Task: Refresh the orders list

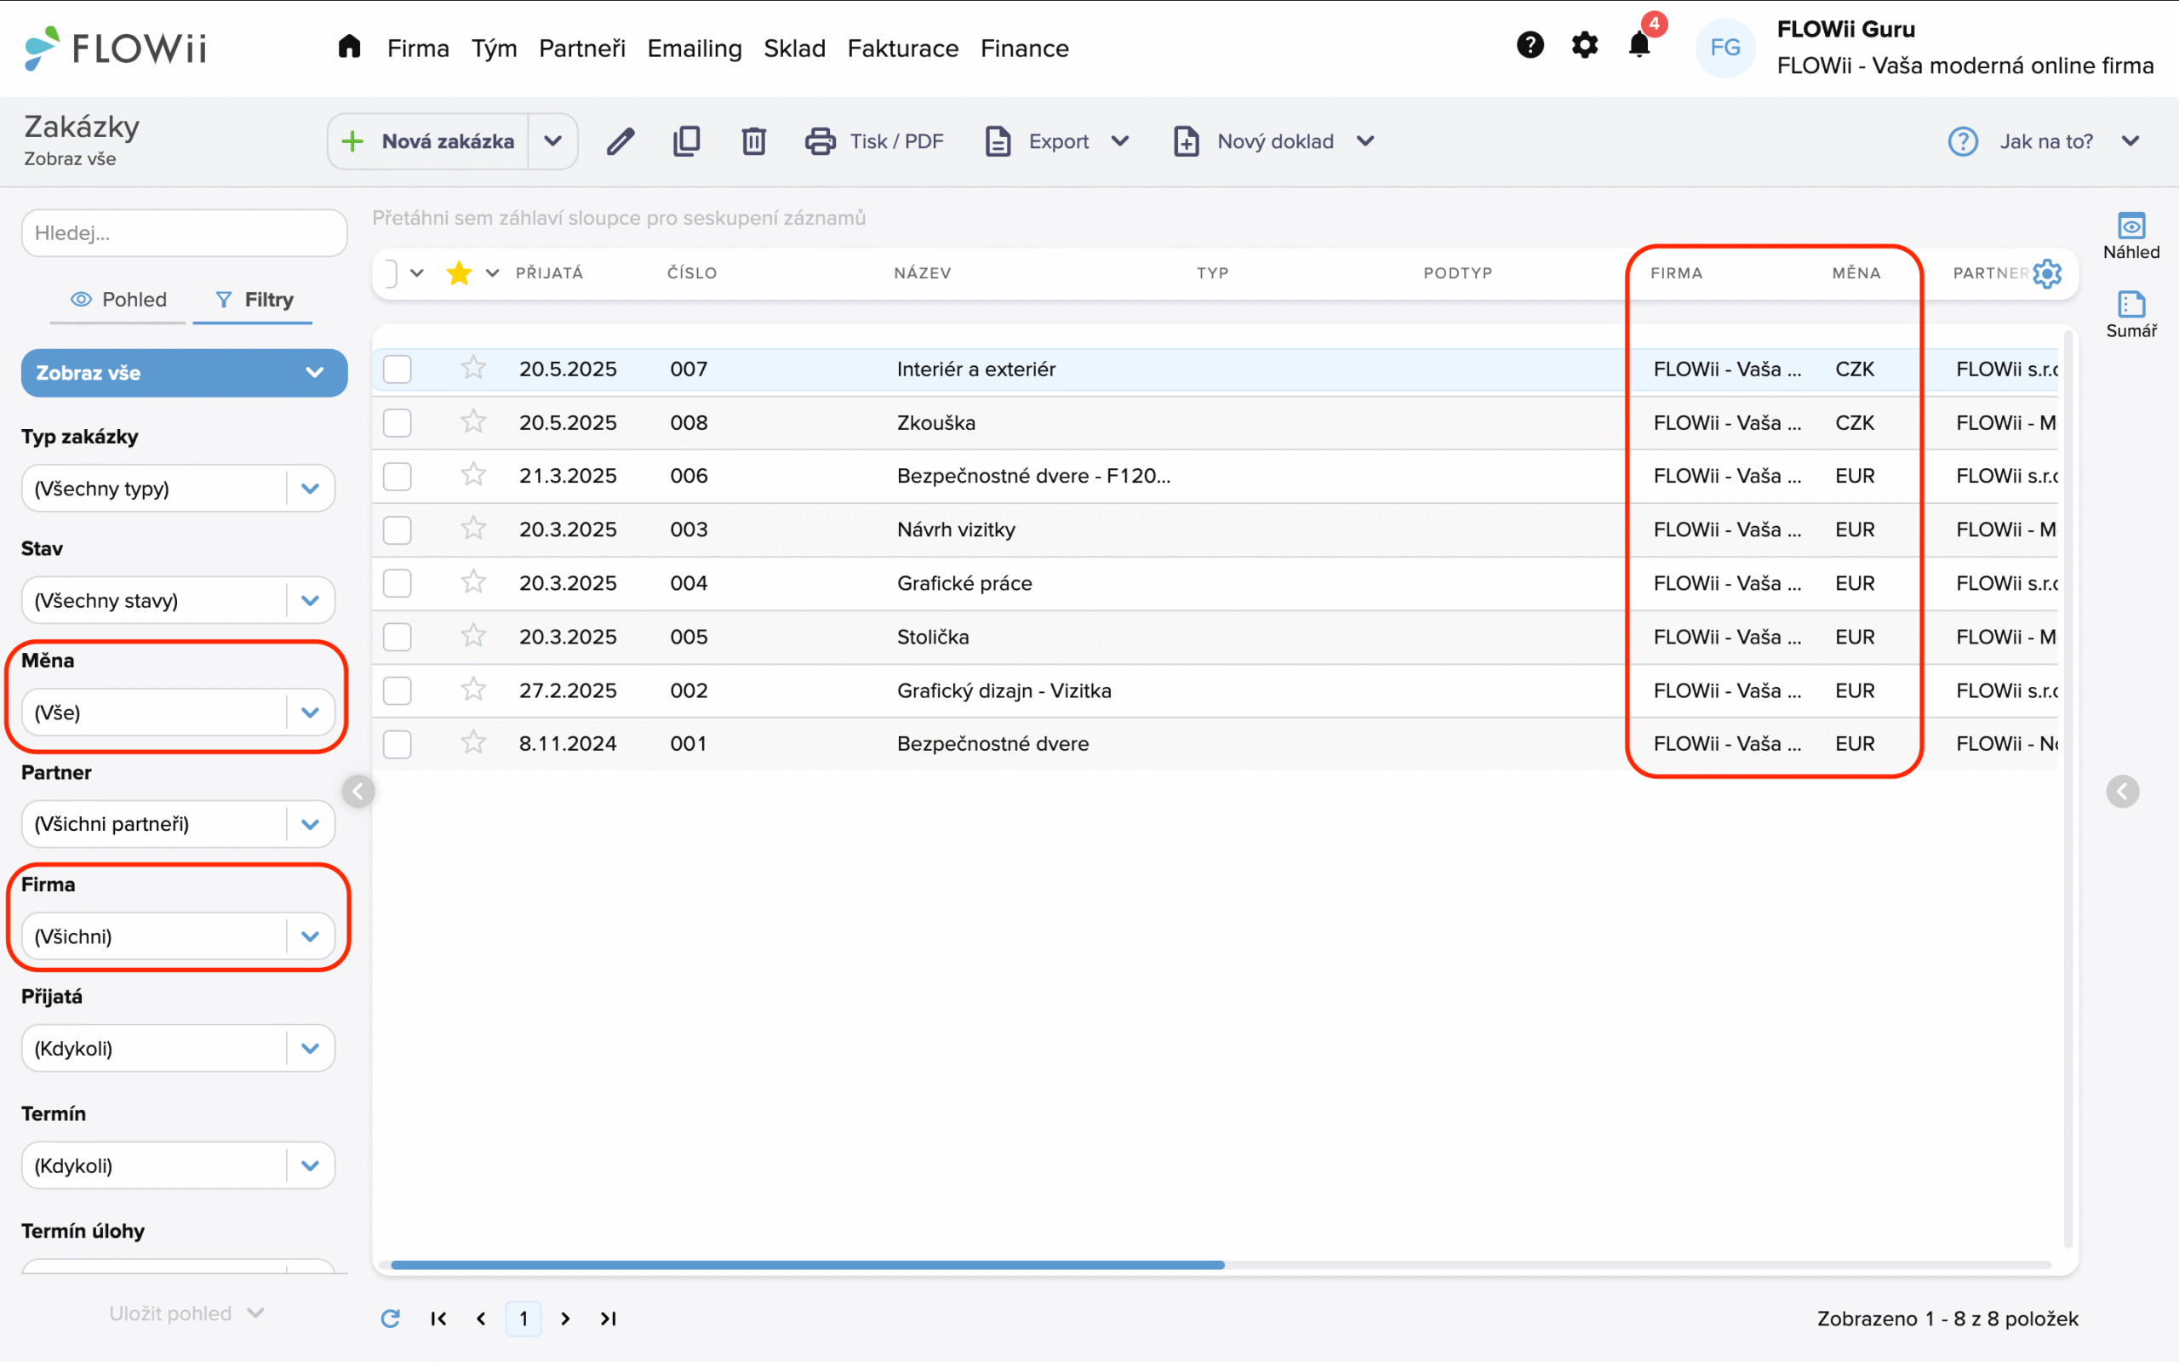Action: click(x=390, y=1318)
